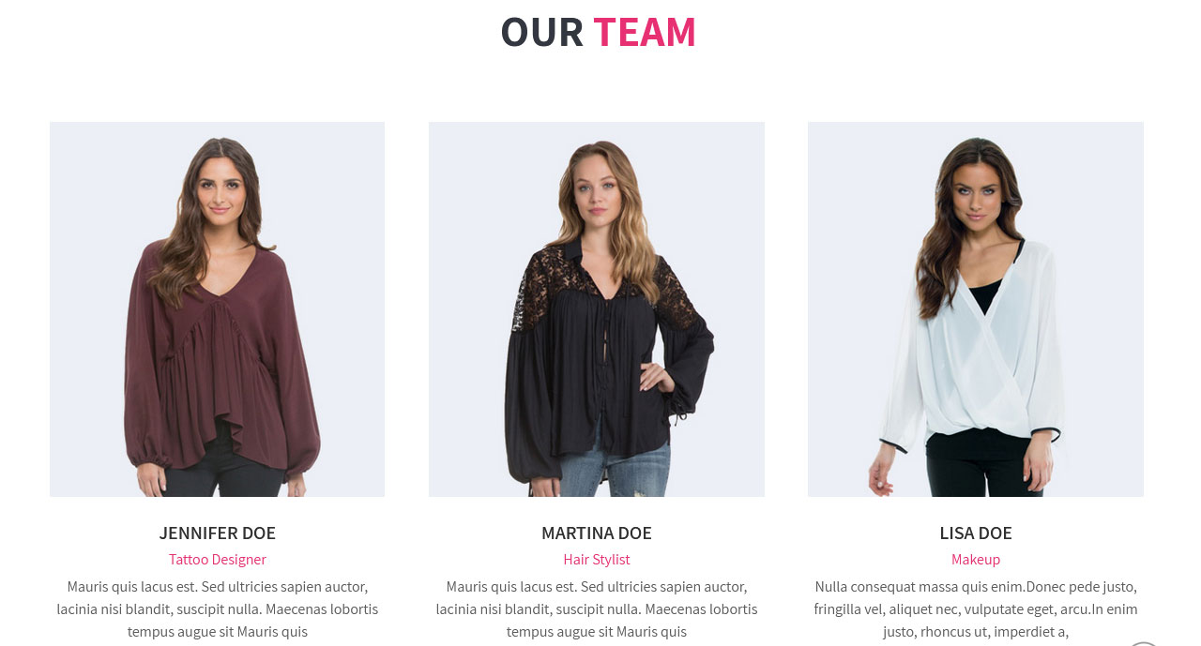Click Lisa Doe's 'Nulla consequat' bio paragraph
This screenshot has width=1201, height=646.
click(976, 609)
